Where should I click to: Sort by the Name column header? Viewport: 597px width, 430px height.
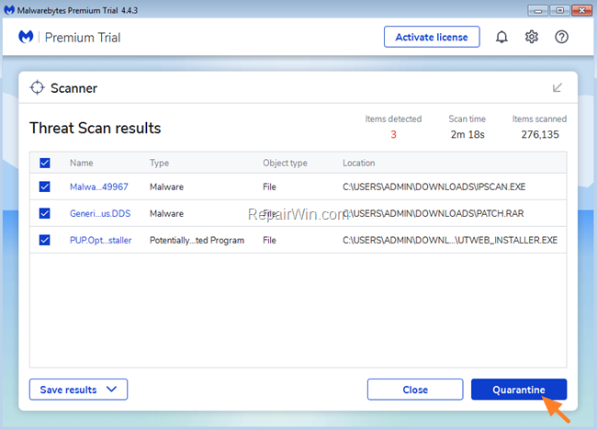click(81, 163)
